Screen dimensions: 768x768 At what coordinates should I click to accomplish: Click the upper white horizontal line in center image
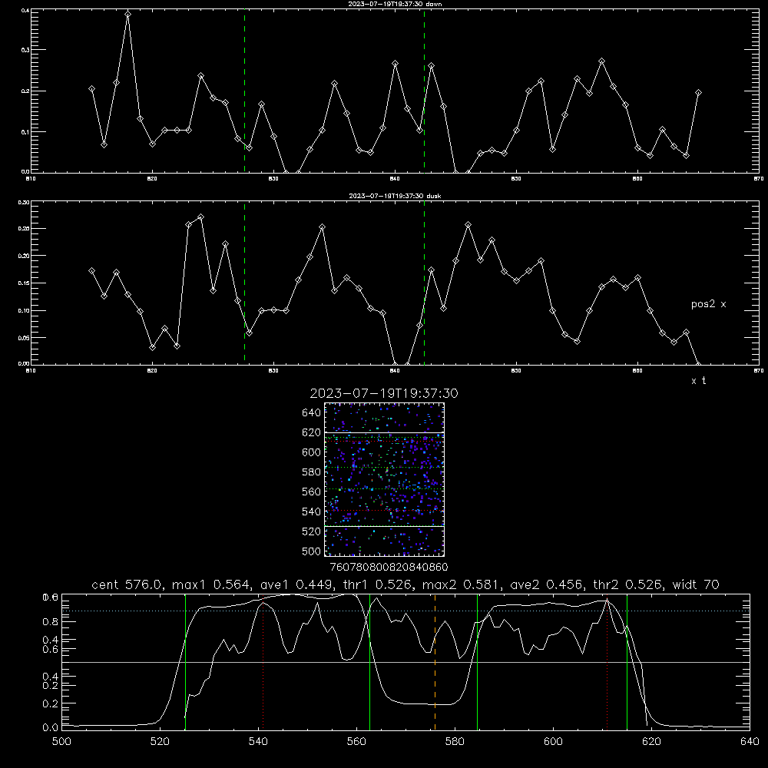(x=385, y=432)
